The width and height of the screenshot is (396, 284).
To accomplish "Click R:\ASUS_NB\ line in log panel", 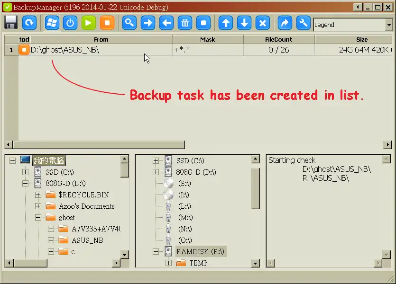I will pyautogui.click(x=326, y=178).
